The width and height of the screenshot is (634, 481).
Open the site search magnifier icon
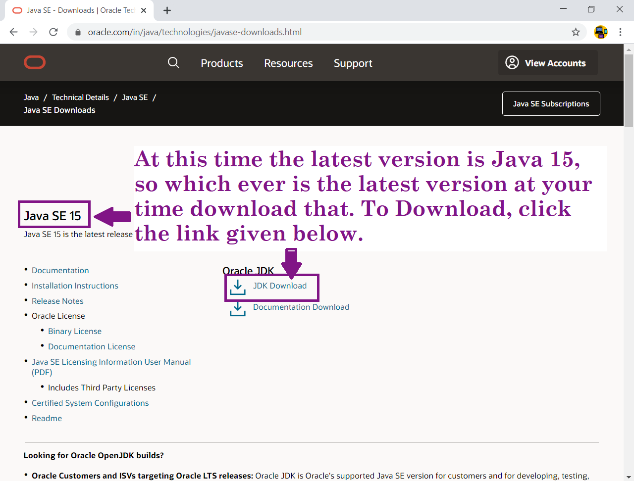[x=173, y=62]
